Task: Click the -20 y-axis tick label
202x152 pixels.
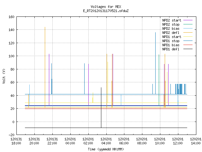Action: click(11, 135)
